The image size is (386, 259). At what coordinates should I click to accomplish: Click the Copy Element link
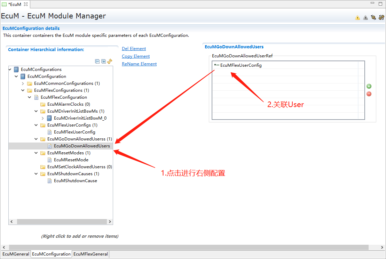[x=136, y=56]
